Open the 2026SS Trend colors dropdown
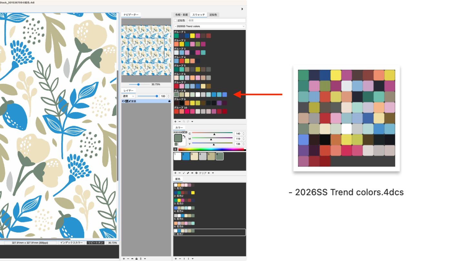Viewport: 468px width, 261px height. click(210, 26)
